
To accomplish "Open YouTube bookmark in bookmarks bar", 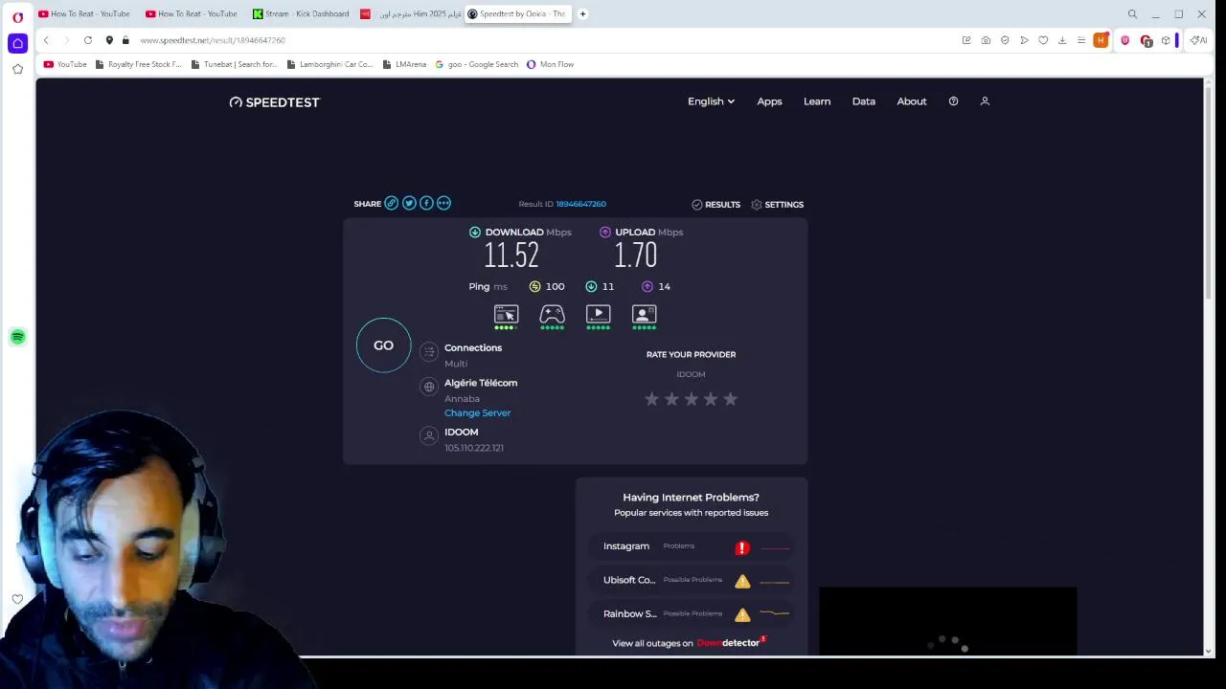I will coord(65,64).
